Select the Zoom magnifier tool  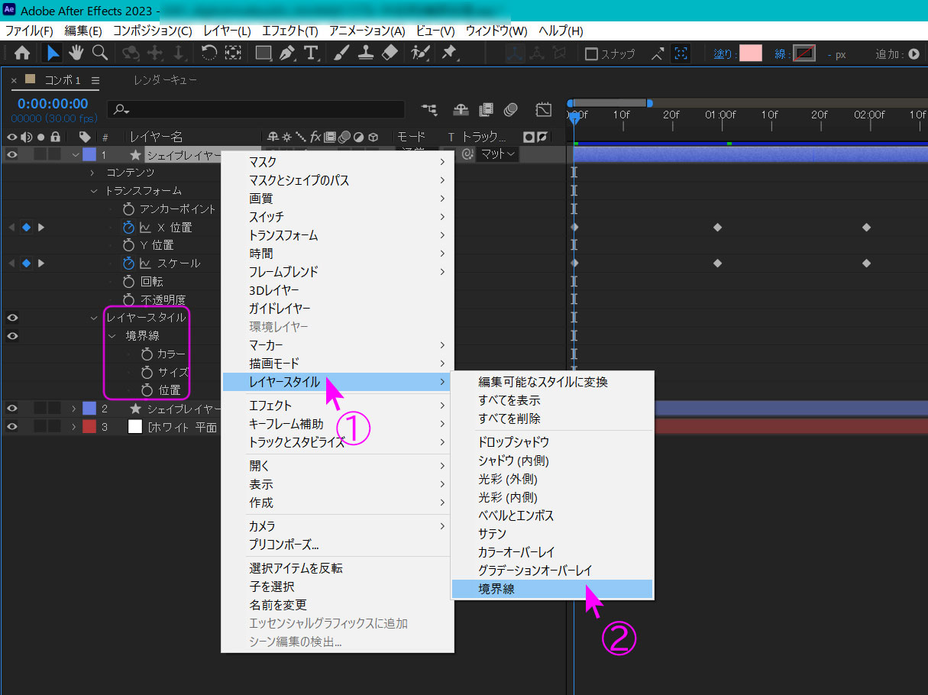pyautogui.click(x=99, y=53)
